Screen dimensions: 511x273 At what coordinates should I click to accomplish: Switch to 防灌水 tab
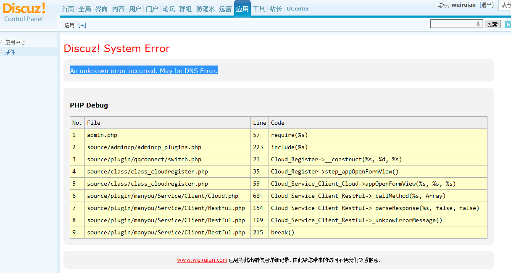(205, 9)
